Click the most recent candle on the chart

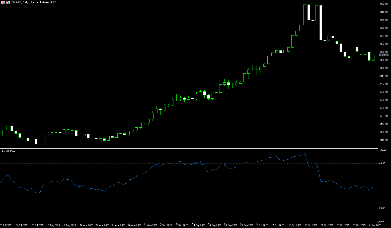pyautogui.click(x=373, y=58)
